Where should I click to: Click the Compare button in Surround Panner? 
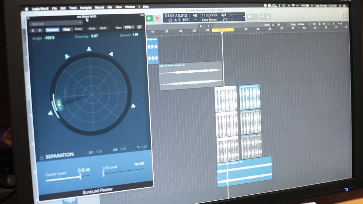point(53,30)
